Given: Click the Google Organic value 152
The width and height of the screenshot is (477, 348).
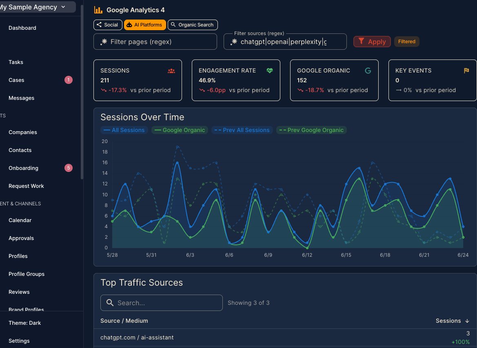Looking at the screenshot, I should 302,80.
